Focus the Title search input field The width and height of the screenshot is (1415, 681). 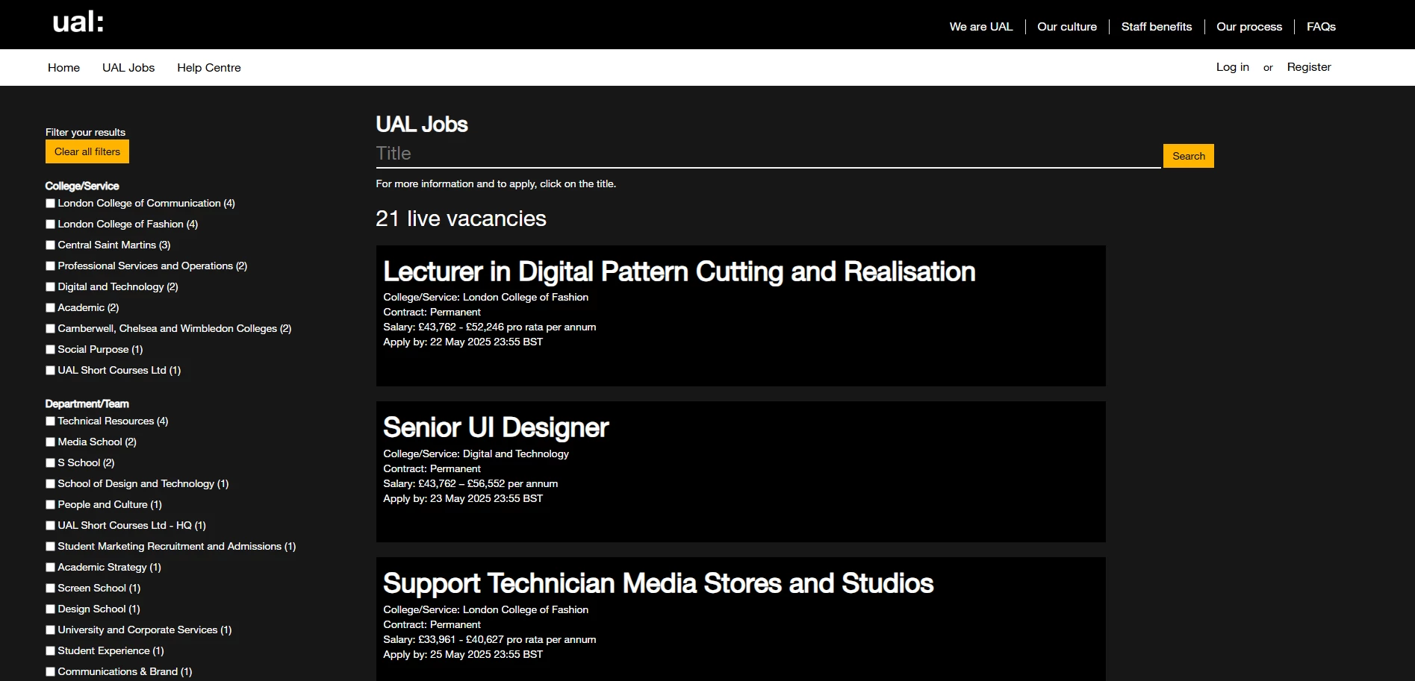tap(768, 154)
